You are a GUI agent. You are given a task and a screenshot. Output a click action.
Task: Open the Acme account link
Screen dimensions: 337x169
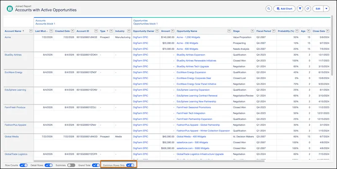[x=8, y=37]
